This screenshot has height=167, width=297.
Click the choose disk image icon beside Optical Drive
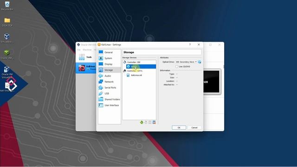pos(200,62)
